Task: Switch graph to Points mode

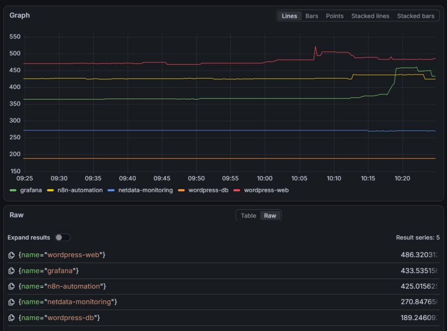Action: tap(335, 16)
